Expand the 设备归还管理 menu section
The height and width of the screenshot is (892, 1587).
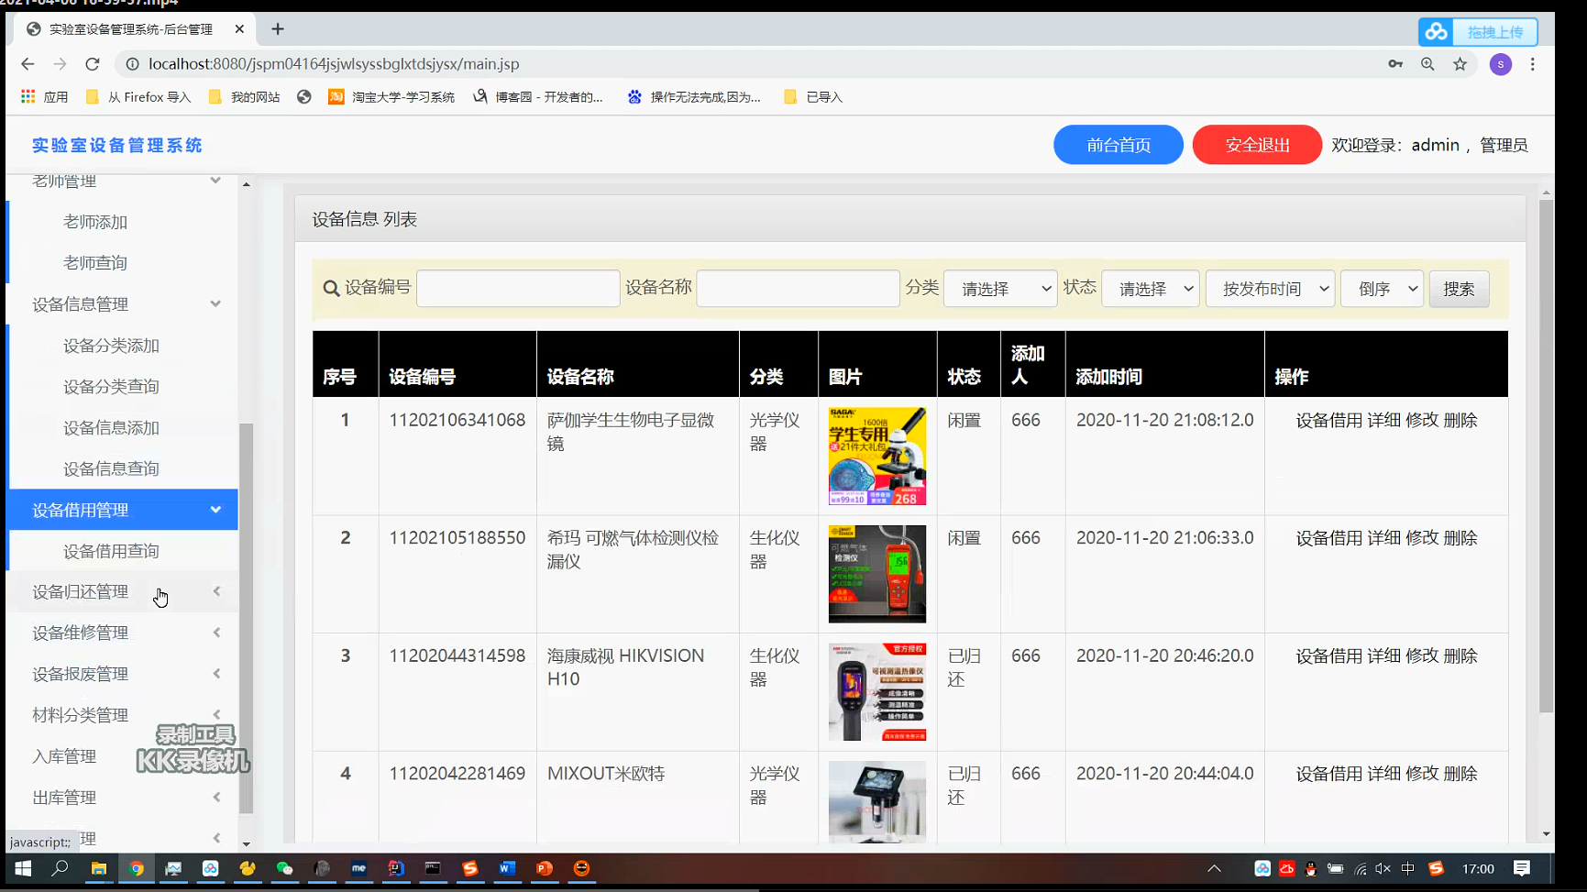(123, 592)
